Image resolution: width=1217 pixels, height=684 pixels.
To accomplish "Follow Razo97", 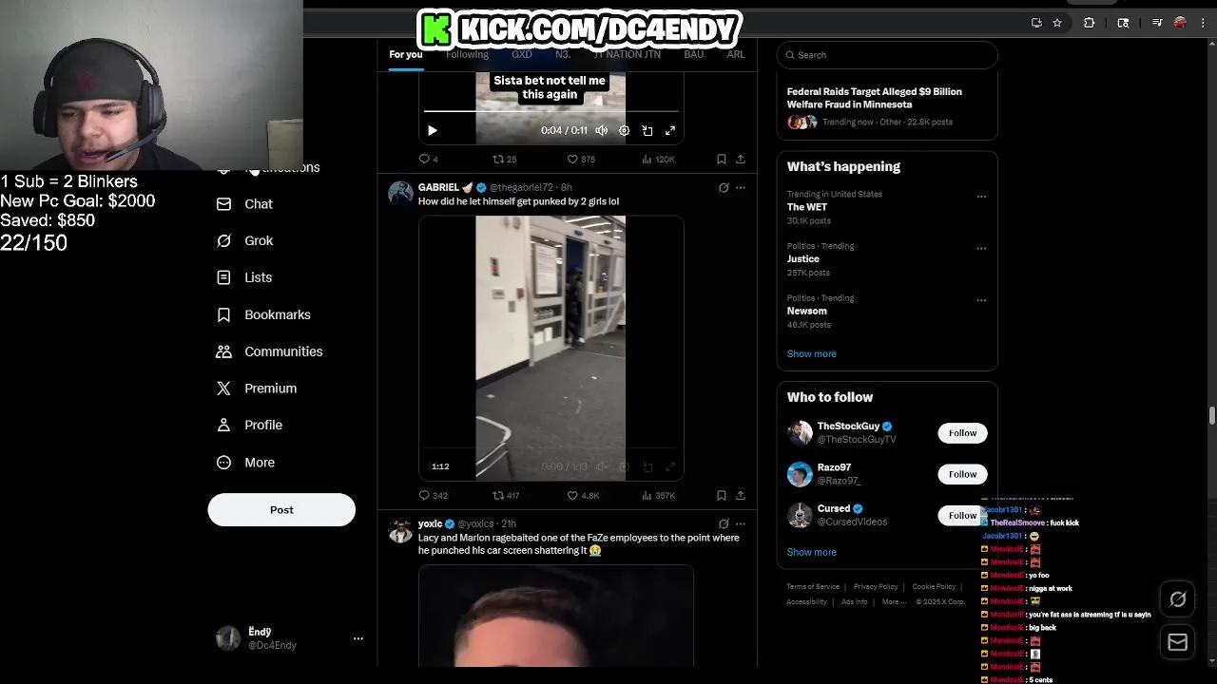I will point(962,474).
